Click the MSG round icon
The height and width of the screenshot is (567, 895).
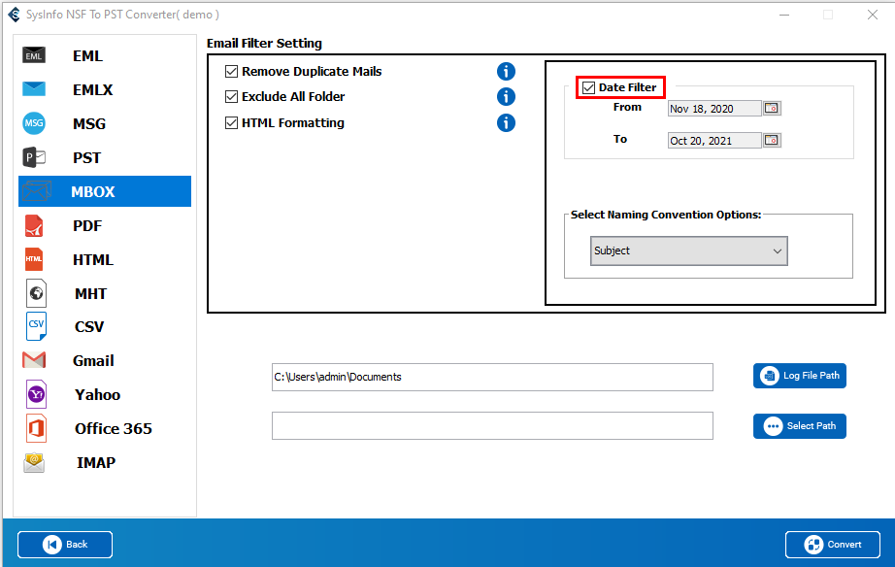click(34, 123)
